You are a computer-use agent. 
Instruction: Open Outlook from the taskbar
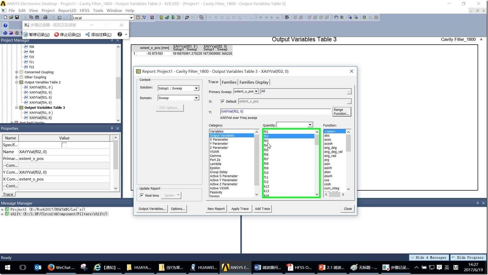tap(38, 267)
